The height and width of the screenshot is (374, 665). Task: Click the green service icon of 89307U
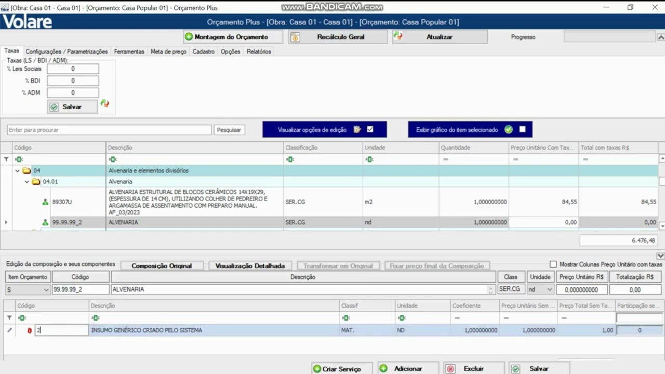click(x=45, y=202)
